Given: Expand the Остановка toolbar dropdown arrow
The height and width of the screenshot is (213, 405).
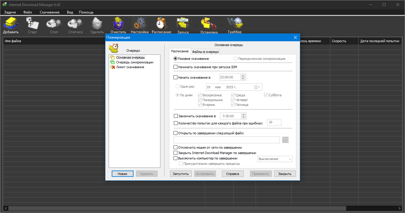Looking at the screenshot, I should pyautogui.click(x=222, y=25).
